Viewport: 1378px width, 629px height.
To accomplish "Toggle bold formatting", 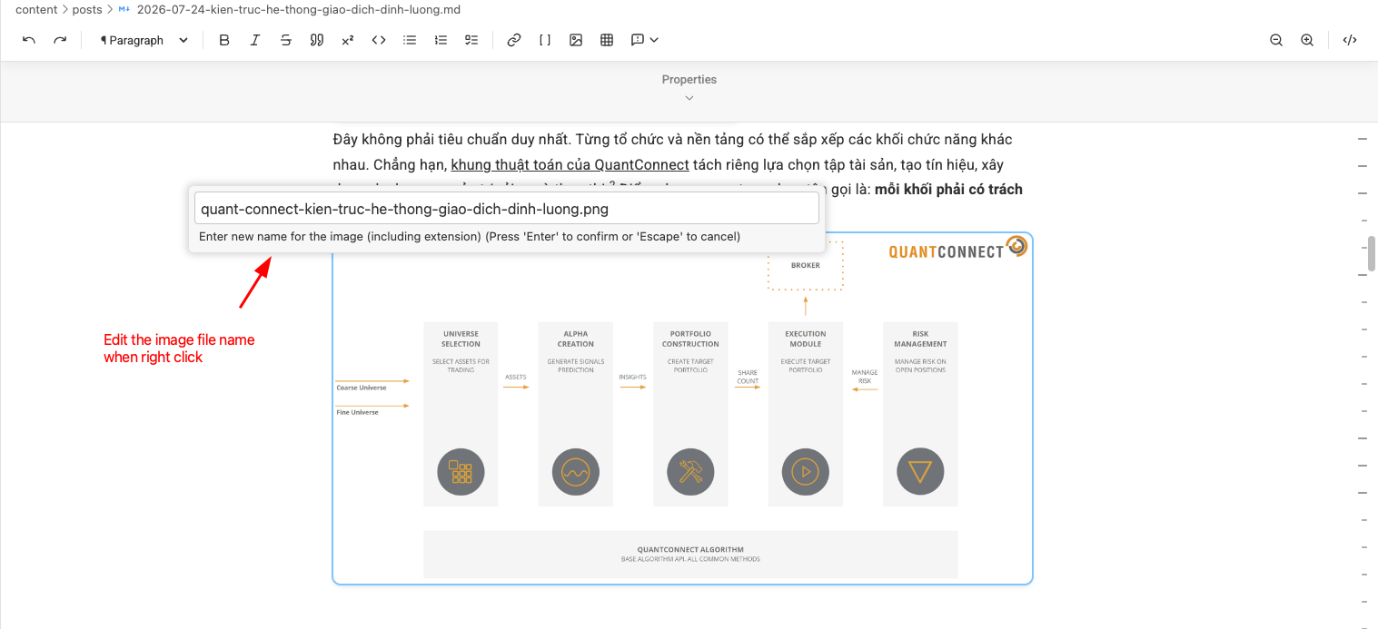I will pos(224,40).
